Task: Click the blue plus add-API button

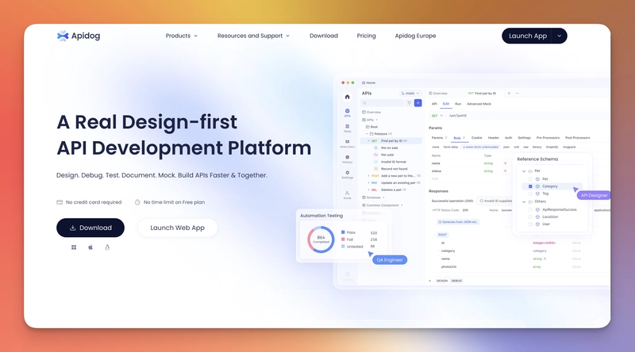Action: tap(418, 103)
